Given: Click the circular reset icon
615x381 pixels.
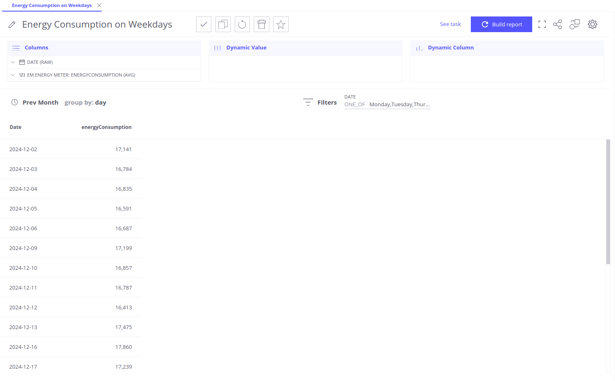Looking at the screenshot, I should pos(242,24).
